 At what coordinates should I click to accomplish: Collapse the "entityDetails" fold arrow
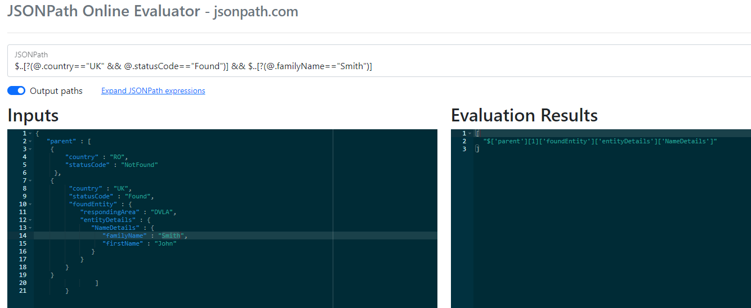tap(30, 220)
